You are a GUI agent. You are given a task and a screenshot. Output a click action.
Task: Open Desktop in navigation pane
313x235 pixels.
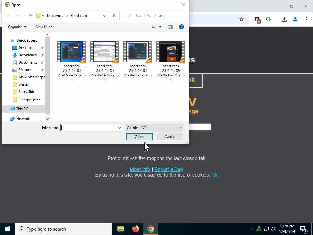25,48
